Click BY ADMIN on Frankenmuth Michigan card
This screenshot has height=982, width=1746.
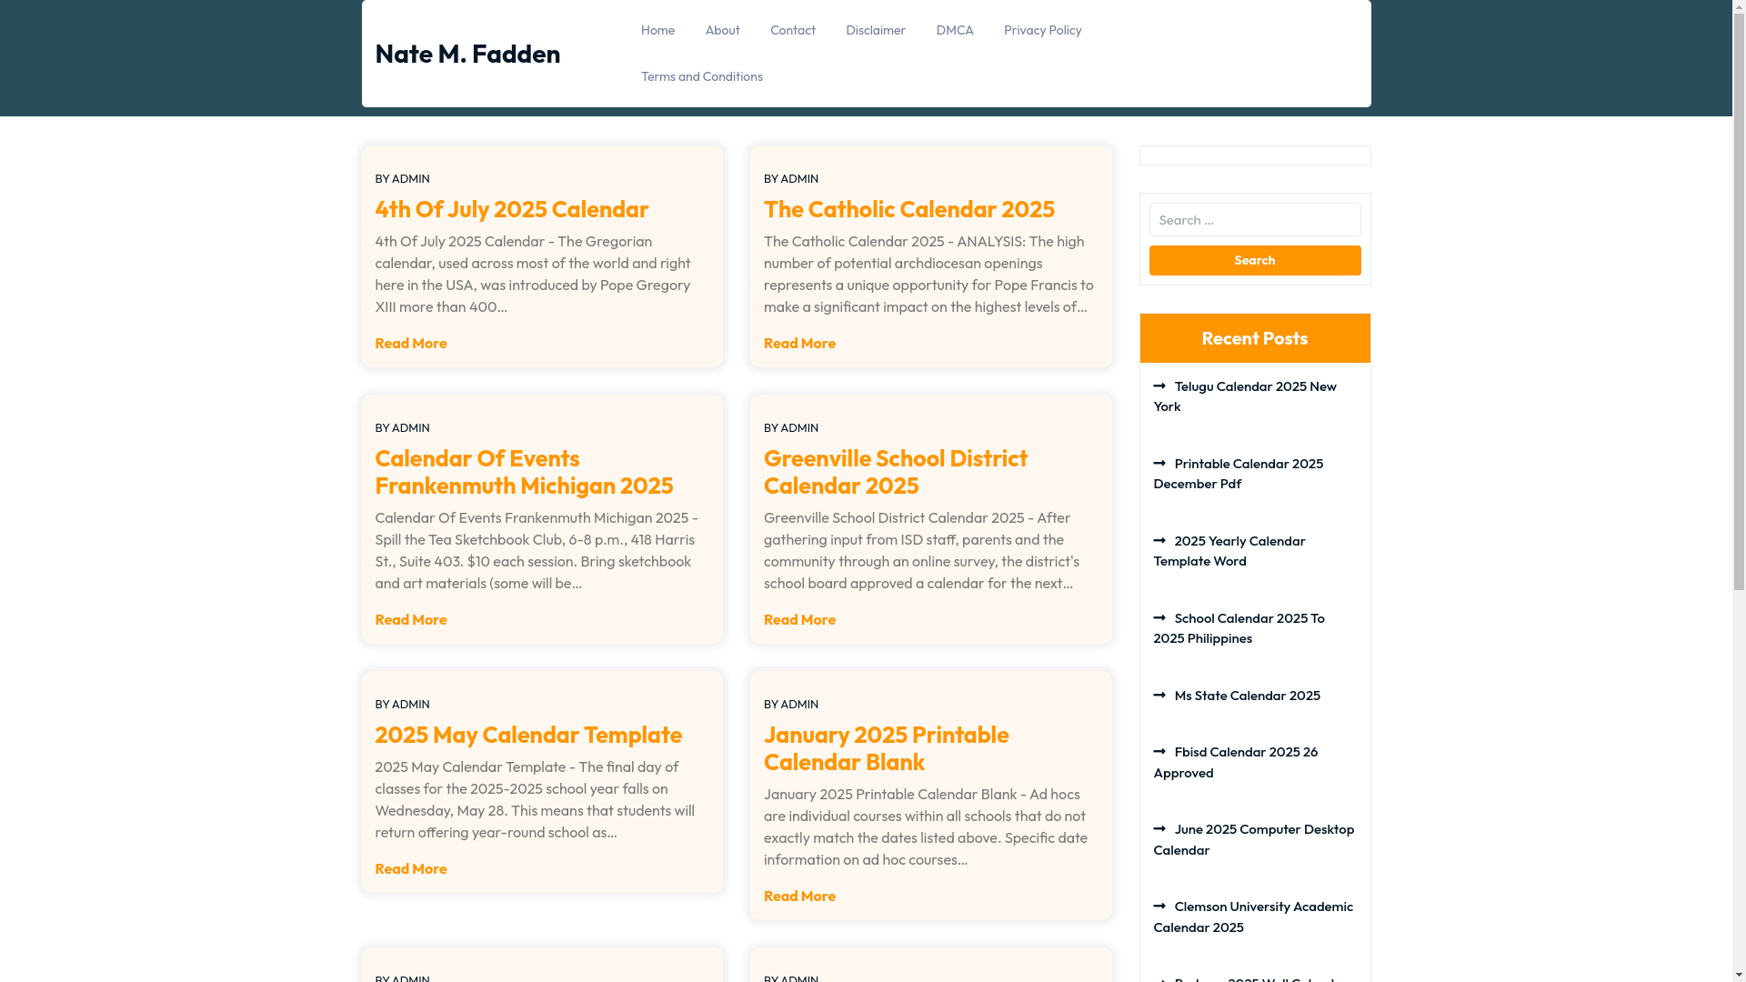pos(402,427)
